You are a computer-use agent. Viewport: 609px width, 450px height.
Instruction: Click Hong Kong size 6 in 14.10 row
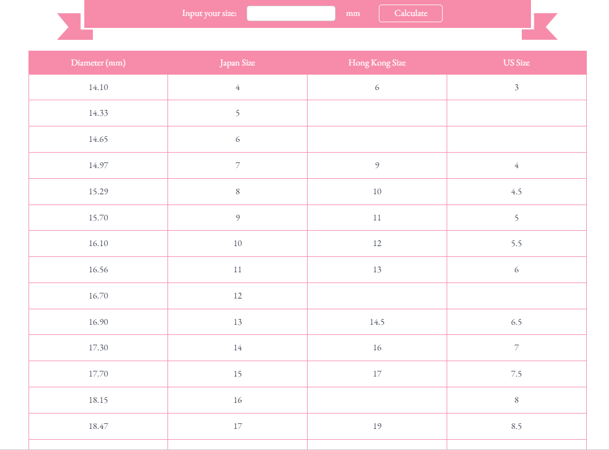tap(377, 87)
